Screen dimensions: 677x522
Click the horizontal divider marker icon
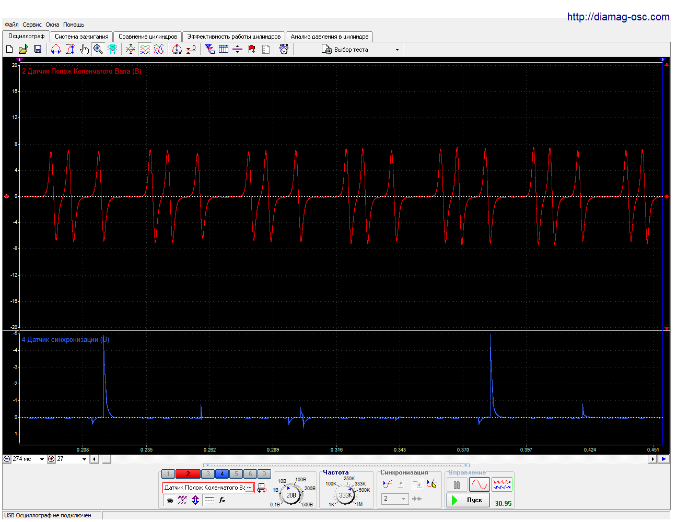tap(238, 49)
